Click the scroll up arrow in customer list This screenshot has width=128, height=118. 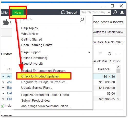pyautogui.click(x=118, y=67)
